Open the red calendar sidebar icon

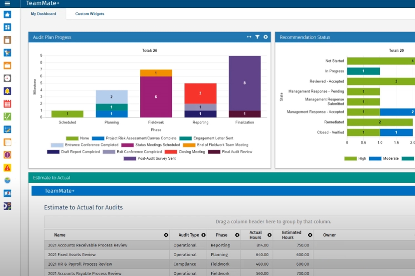[x=7, y=104]
